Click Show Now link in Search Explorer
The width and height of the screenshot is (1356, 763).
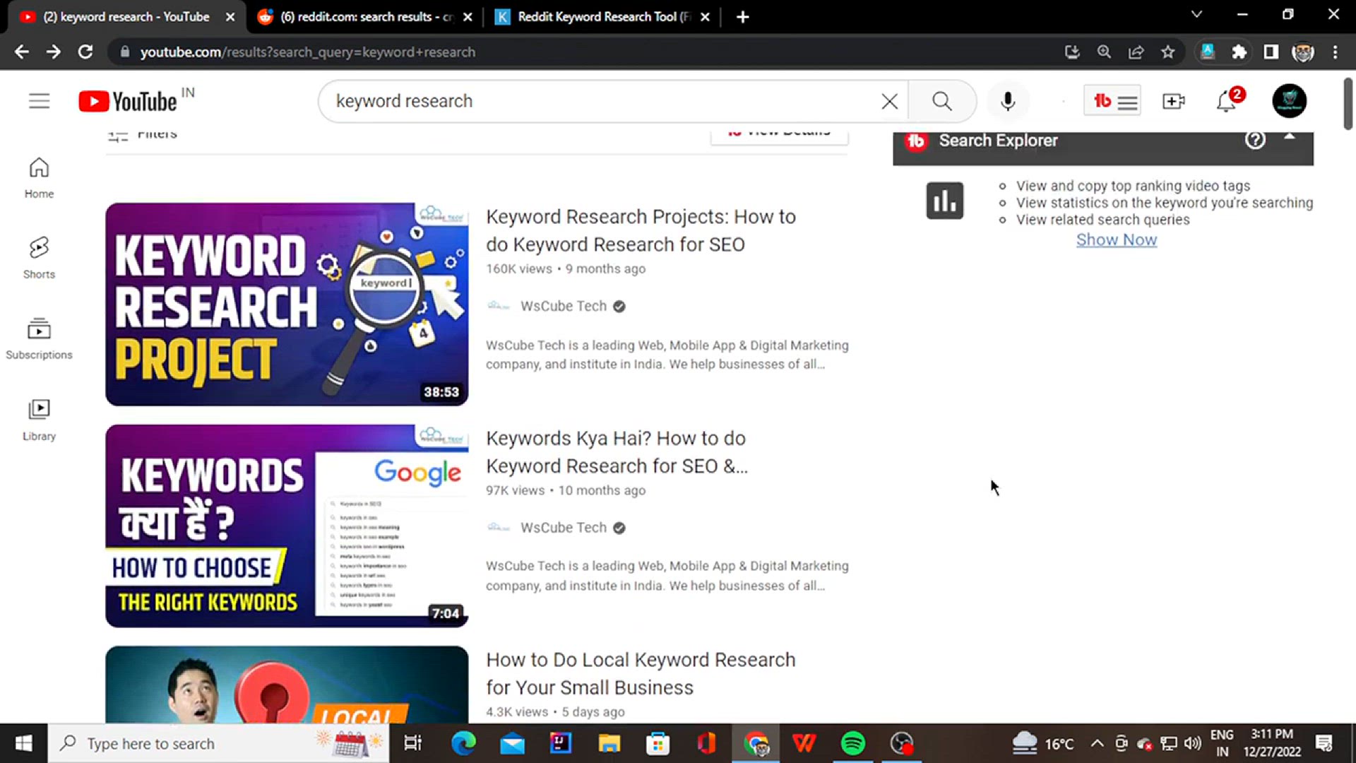[1117, 240]
